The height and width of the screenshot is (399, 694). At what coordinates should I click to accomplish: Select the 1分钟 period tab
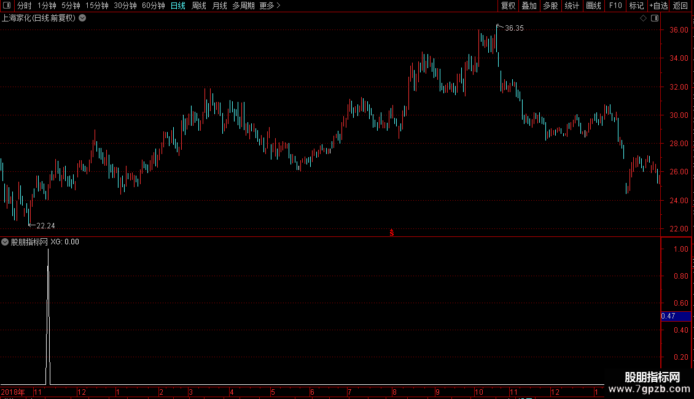[x=47, y=6]
